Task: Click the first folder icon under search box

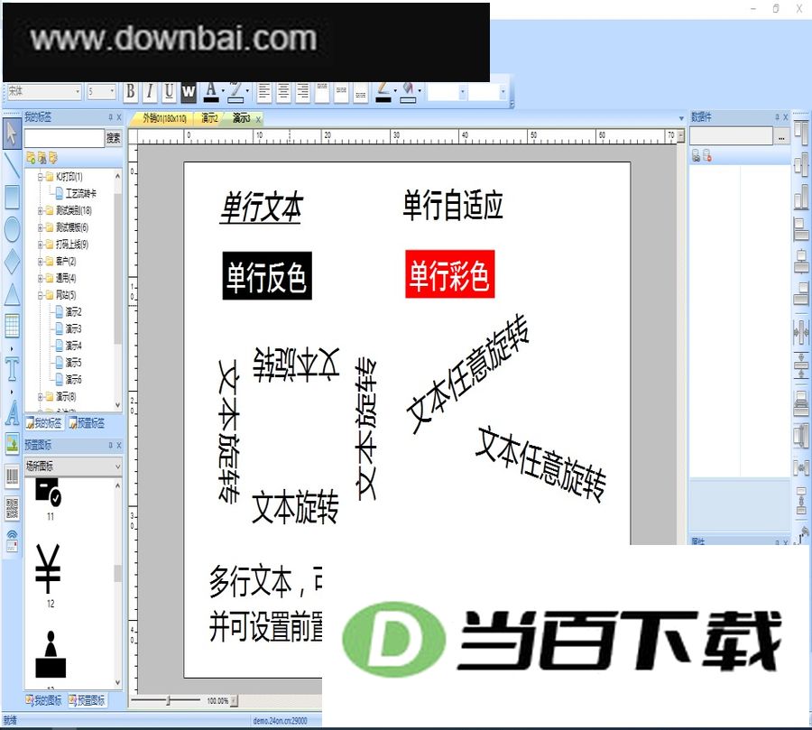Action: (31, 157)
